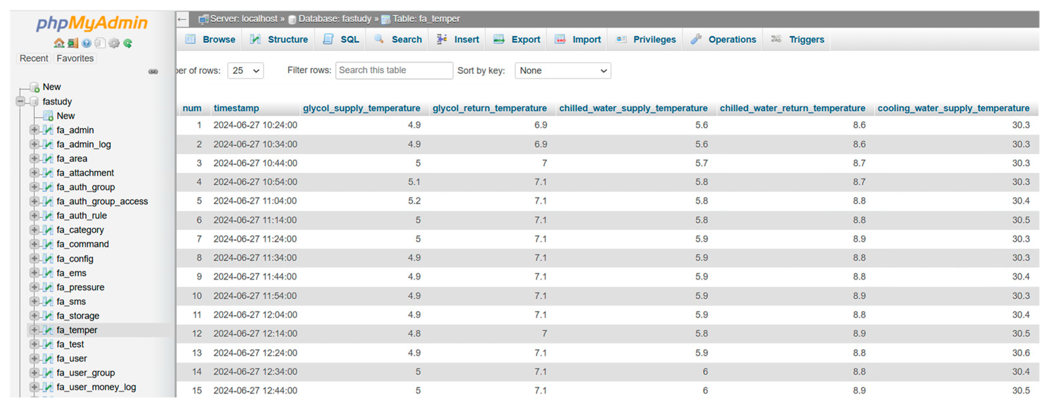Sort by glycol_supply_temperature column header
This screenshot has height=406, width=1047.
pyautogui.click(x=361, y=108)
